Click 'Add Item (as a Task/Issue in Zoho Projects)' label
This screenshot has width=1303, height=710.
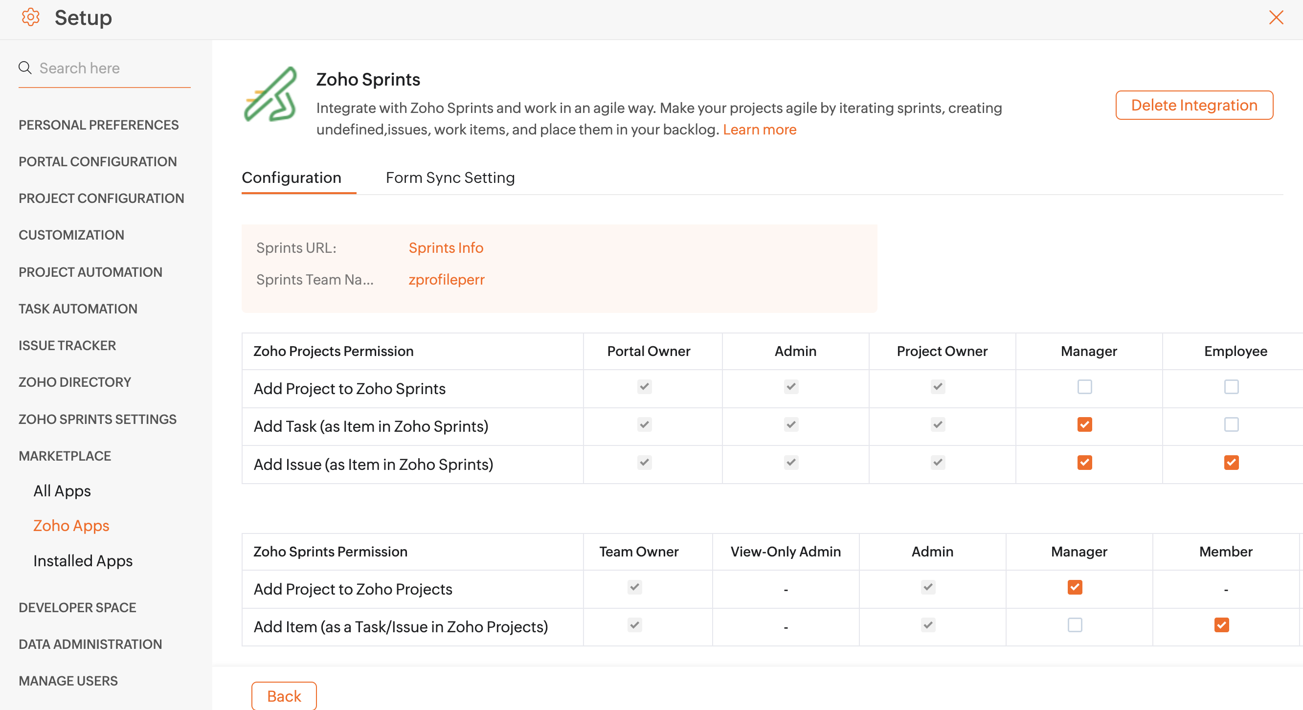401,627
